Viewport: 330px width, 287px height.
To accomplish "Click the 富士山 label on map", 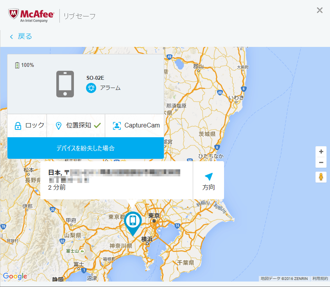I will pyautogui.click(x=72, y=251).
